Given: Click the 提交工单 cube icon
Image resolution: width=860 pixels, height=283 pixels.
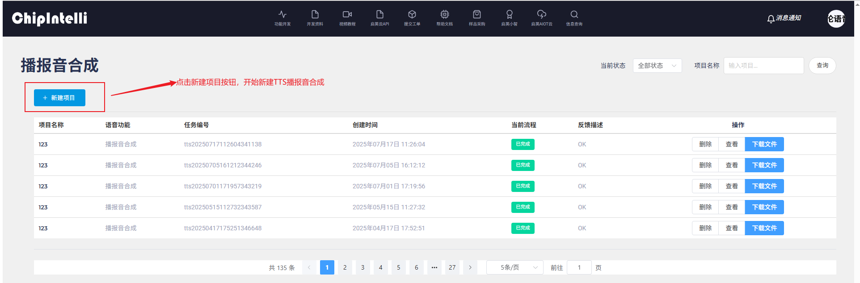Looking at the screenshot, I should (x=412, y=15).
